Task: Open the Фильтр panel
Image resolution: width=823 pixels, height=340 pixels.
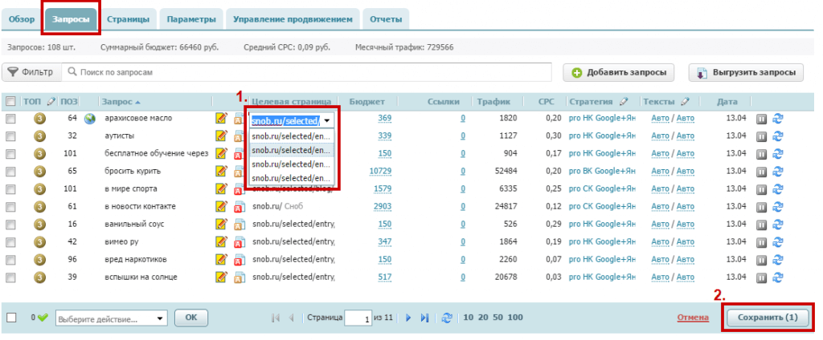Action: (x=31, y=72)
